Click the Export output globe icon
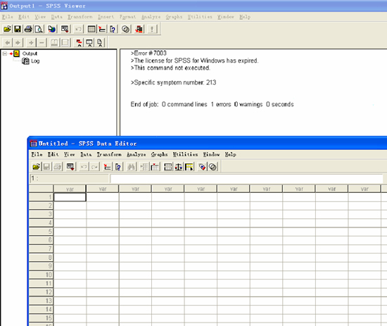The height and width of the screenshot is (326, 387). tap(51, 29)
